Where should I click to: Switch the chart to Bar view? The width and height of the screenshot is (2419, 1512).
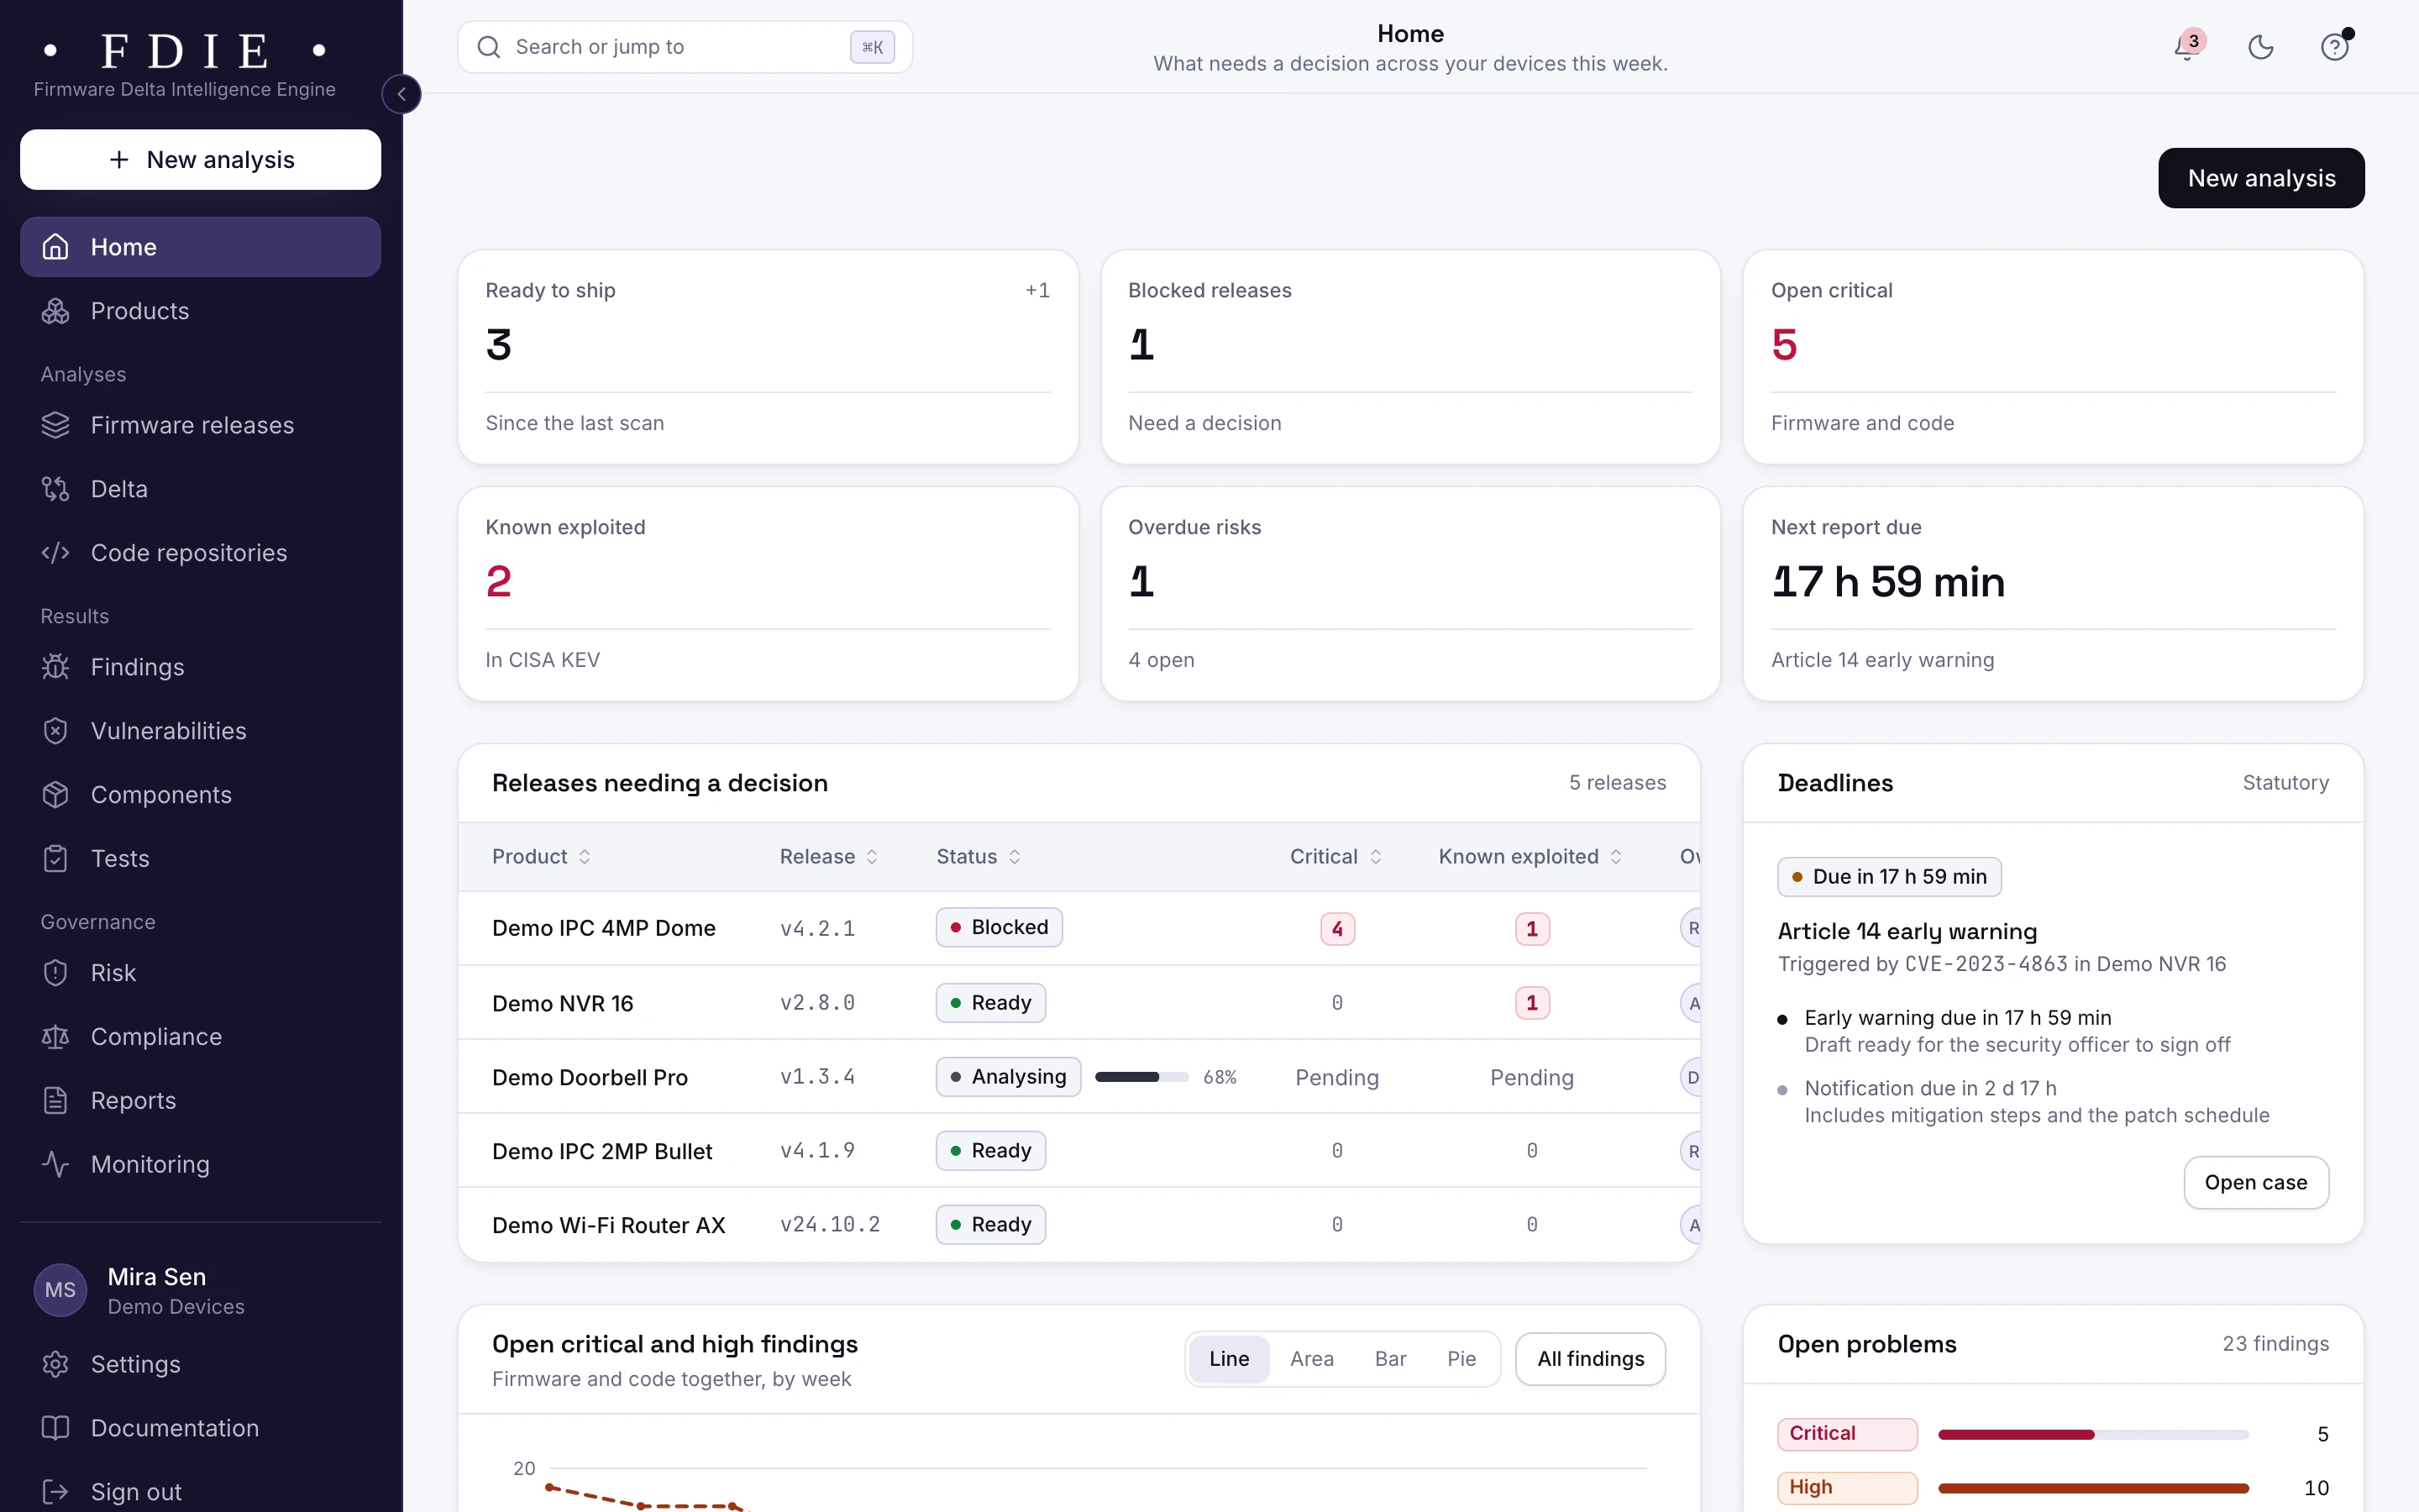1390,1359
